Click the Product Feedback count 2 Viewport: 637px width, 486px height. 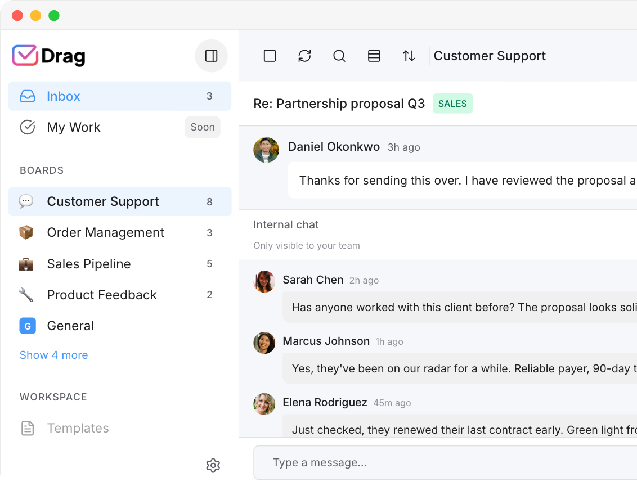tap(209, 294)
